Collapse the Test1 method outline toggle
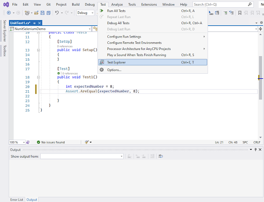This screenshot has height=202, width=264. click(38, 77)
